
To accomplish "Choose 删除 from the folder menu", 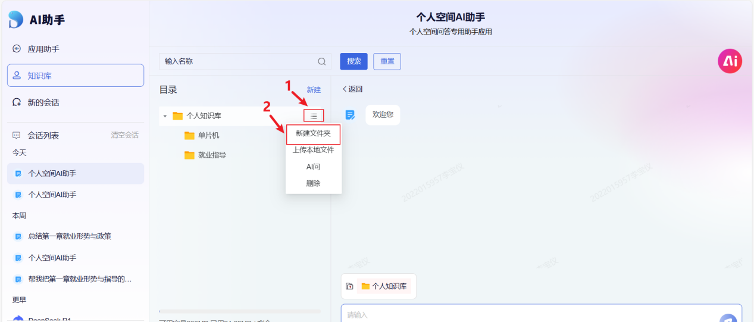I will click(x=313, y=183).
